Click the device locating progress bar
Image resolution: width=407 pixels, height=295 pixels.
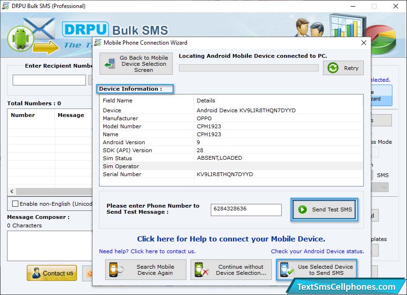coord(249,68)
